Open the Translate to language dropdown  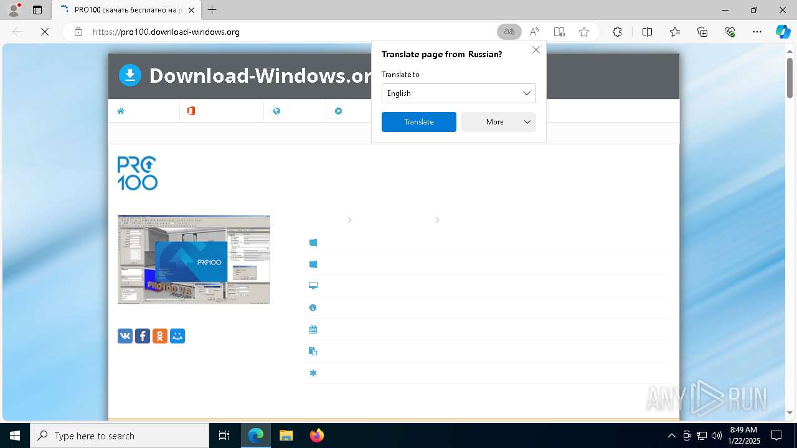tap(459, 93)
